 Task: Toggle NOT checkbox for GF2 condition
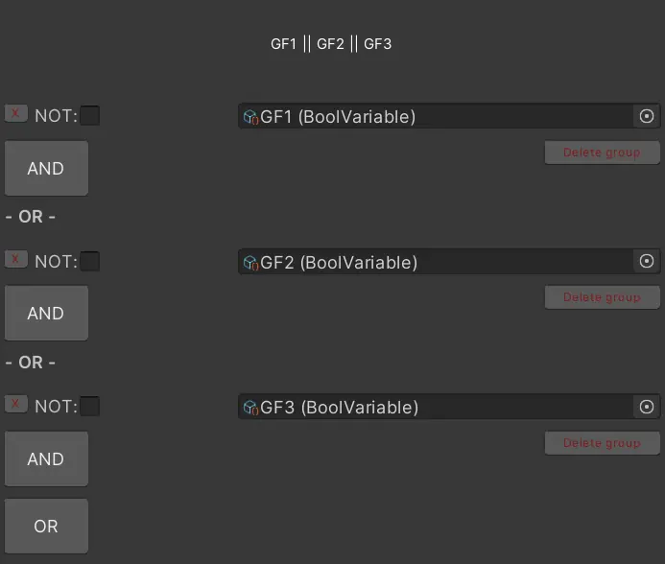89,261
